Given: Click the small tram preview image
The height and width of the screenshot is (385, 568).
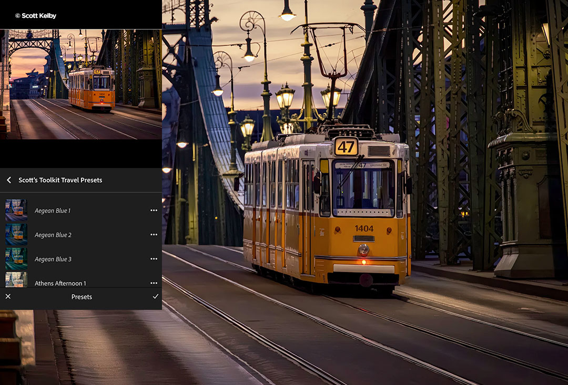Looking at the screenshot, I should pyautogui.click(x=81, y=84).
